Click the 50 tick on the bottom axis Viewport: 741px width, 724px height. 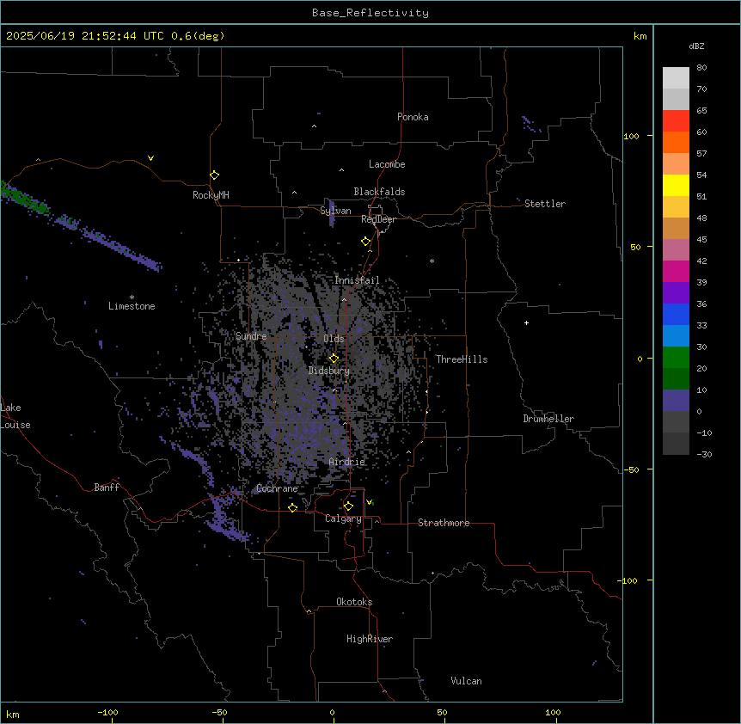click(x=442, y=713)
